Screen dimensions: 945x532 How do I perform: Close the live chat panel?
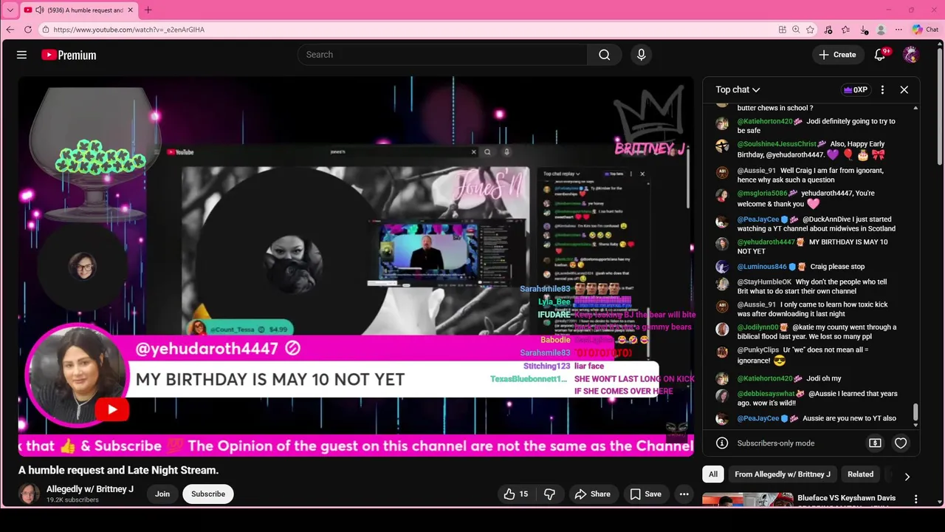(x=904, y=89)
